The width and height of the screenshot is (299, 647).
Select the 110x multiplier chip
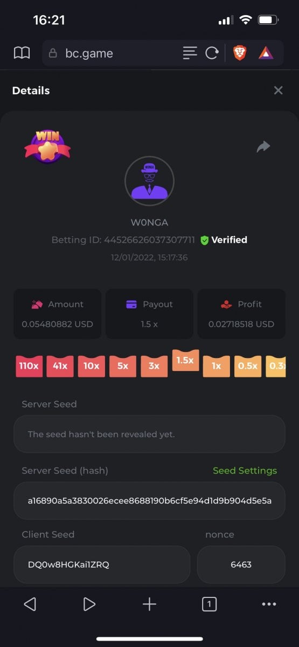point(29,366)
